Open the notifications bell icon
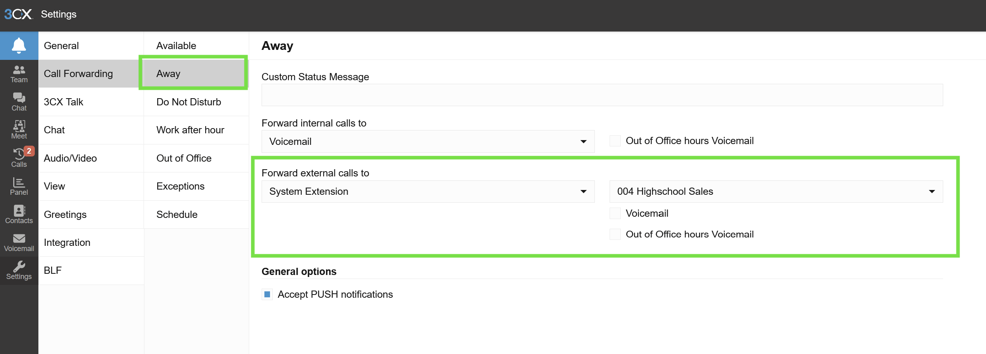 pos(19,45)
